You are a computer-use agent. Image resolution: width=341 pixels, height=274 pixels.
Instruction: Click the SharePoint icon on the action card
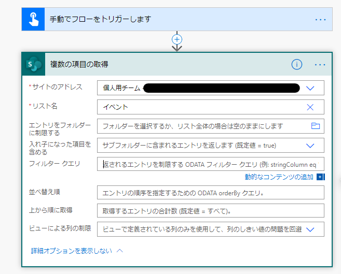click(34, 64)
